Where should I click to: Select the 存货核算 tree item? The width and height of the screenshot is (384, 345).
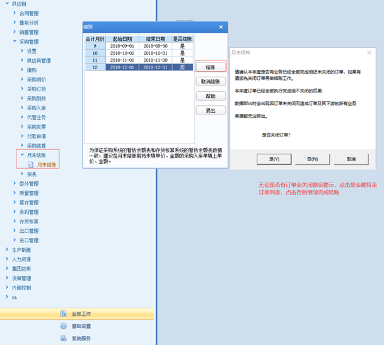click(29, 222)
